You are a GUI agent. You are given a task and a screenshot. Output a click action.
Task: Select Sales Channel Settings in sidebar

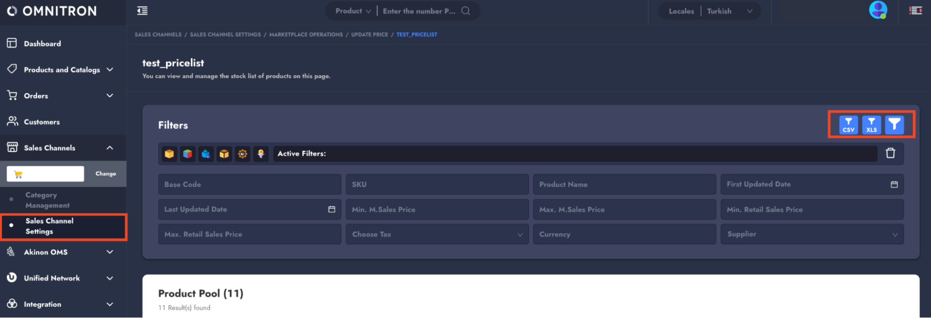coord(49,226)
